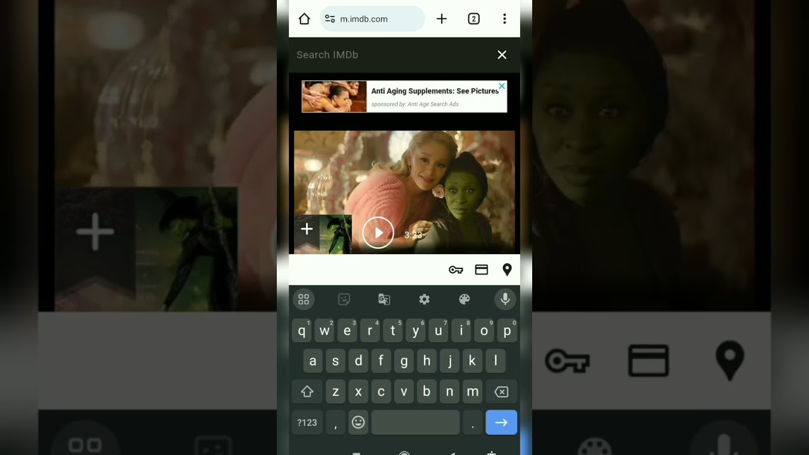Open Chrome three-dot overflow menu
This screenshot has height=455, width=809.
[x=504, y=19]
